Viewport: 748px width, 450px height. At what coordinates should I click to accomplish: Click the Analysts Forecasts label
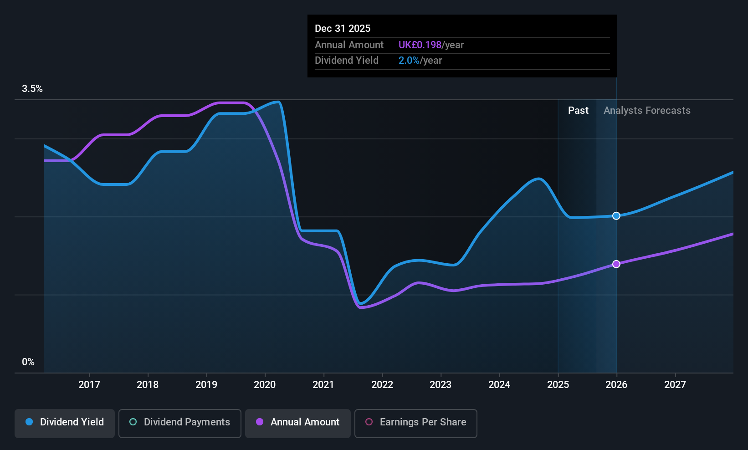click(647, 111)
